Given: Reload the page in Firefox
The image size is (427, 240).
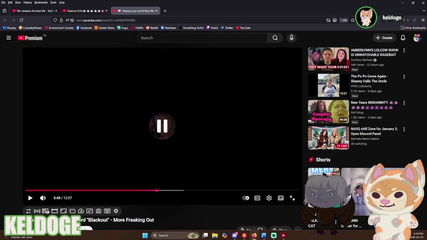Looking at the screenshot, I should [21, 20].
